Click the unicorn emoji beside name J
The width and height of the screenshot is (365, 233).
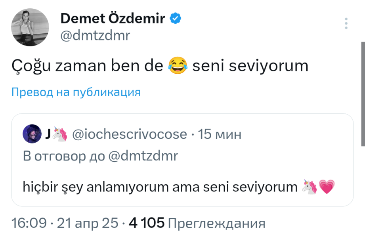pyautogui.click(x=60, y=134)
